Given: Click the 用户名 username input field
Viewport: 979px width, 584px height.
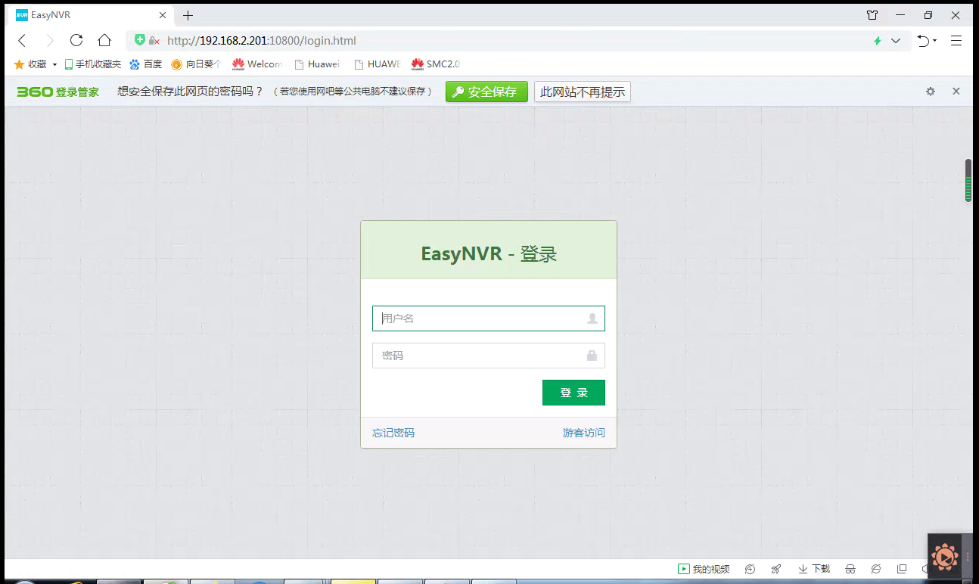Looking at the screenshot, I should pos(480,318).
